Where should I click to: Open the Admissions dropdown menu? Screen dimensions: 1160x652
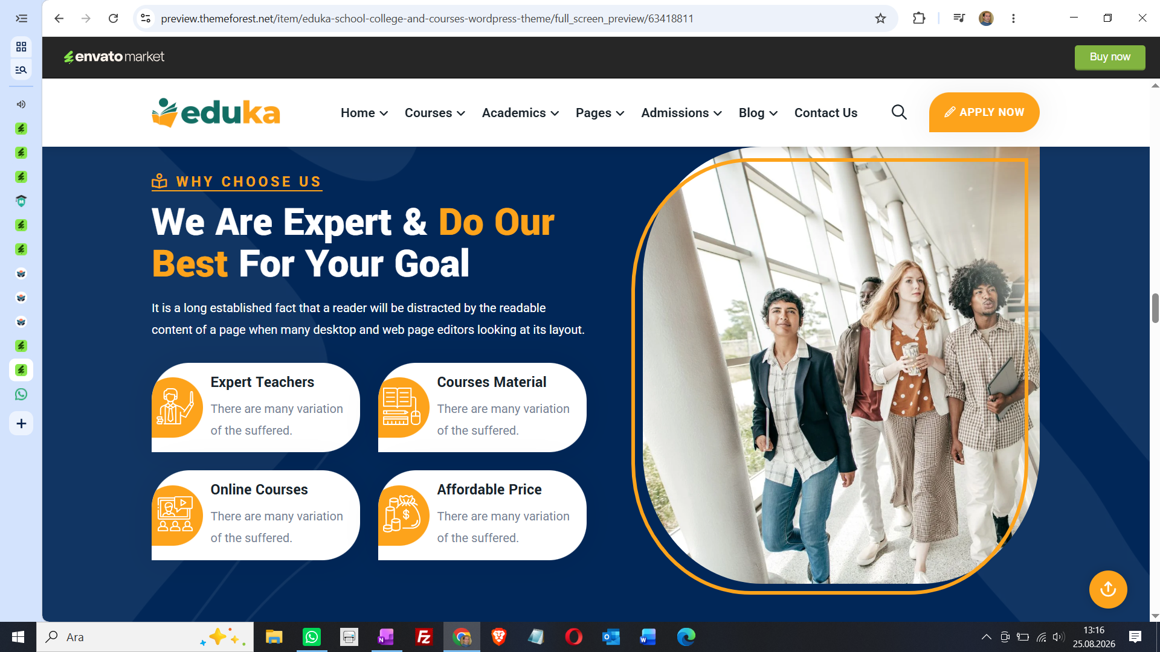point(681,113)
